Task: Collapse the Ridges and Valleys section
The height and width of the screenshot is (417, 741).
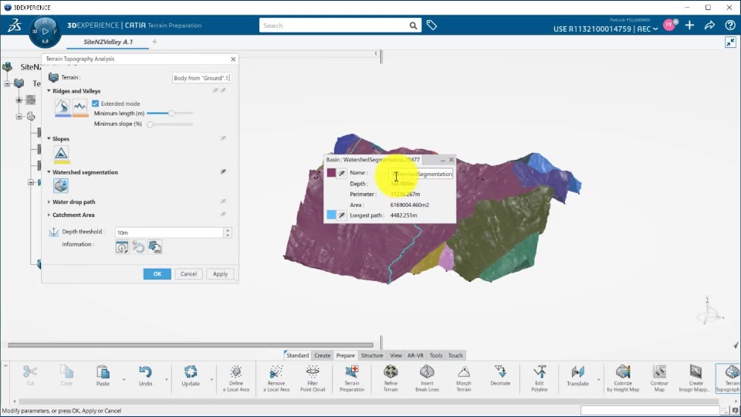Action: 49,91
